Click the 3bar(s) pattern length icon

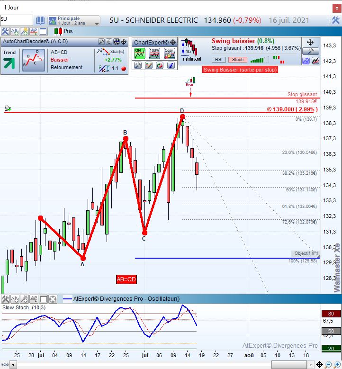click(103, 52)
